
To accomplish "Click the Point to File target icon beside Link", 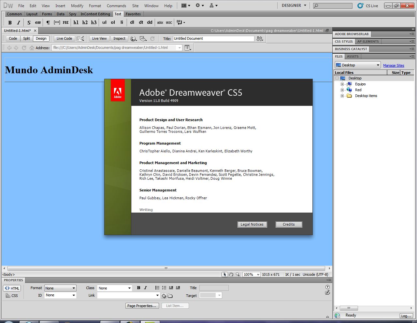I will 164,296.
